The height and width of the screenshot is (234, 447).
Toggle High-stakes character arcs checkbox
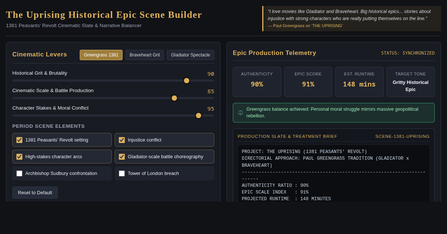pyautogui.click(x=19, y=157)
